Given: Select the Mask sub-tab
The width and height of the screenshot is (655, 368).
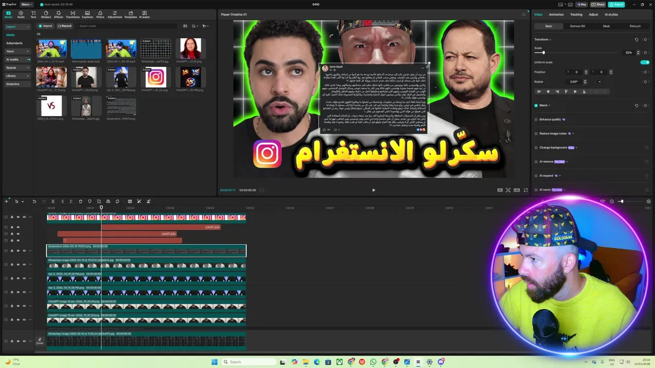Looking at the screenshot, I should point(606,26).
